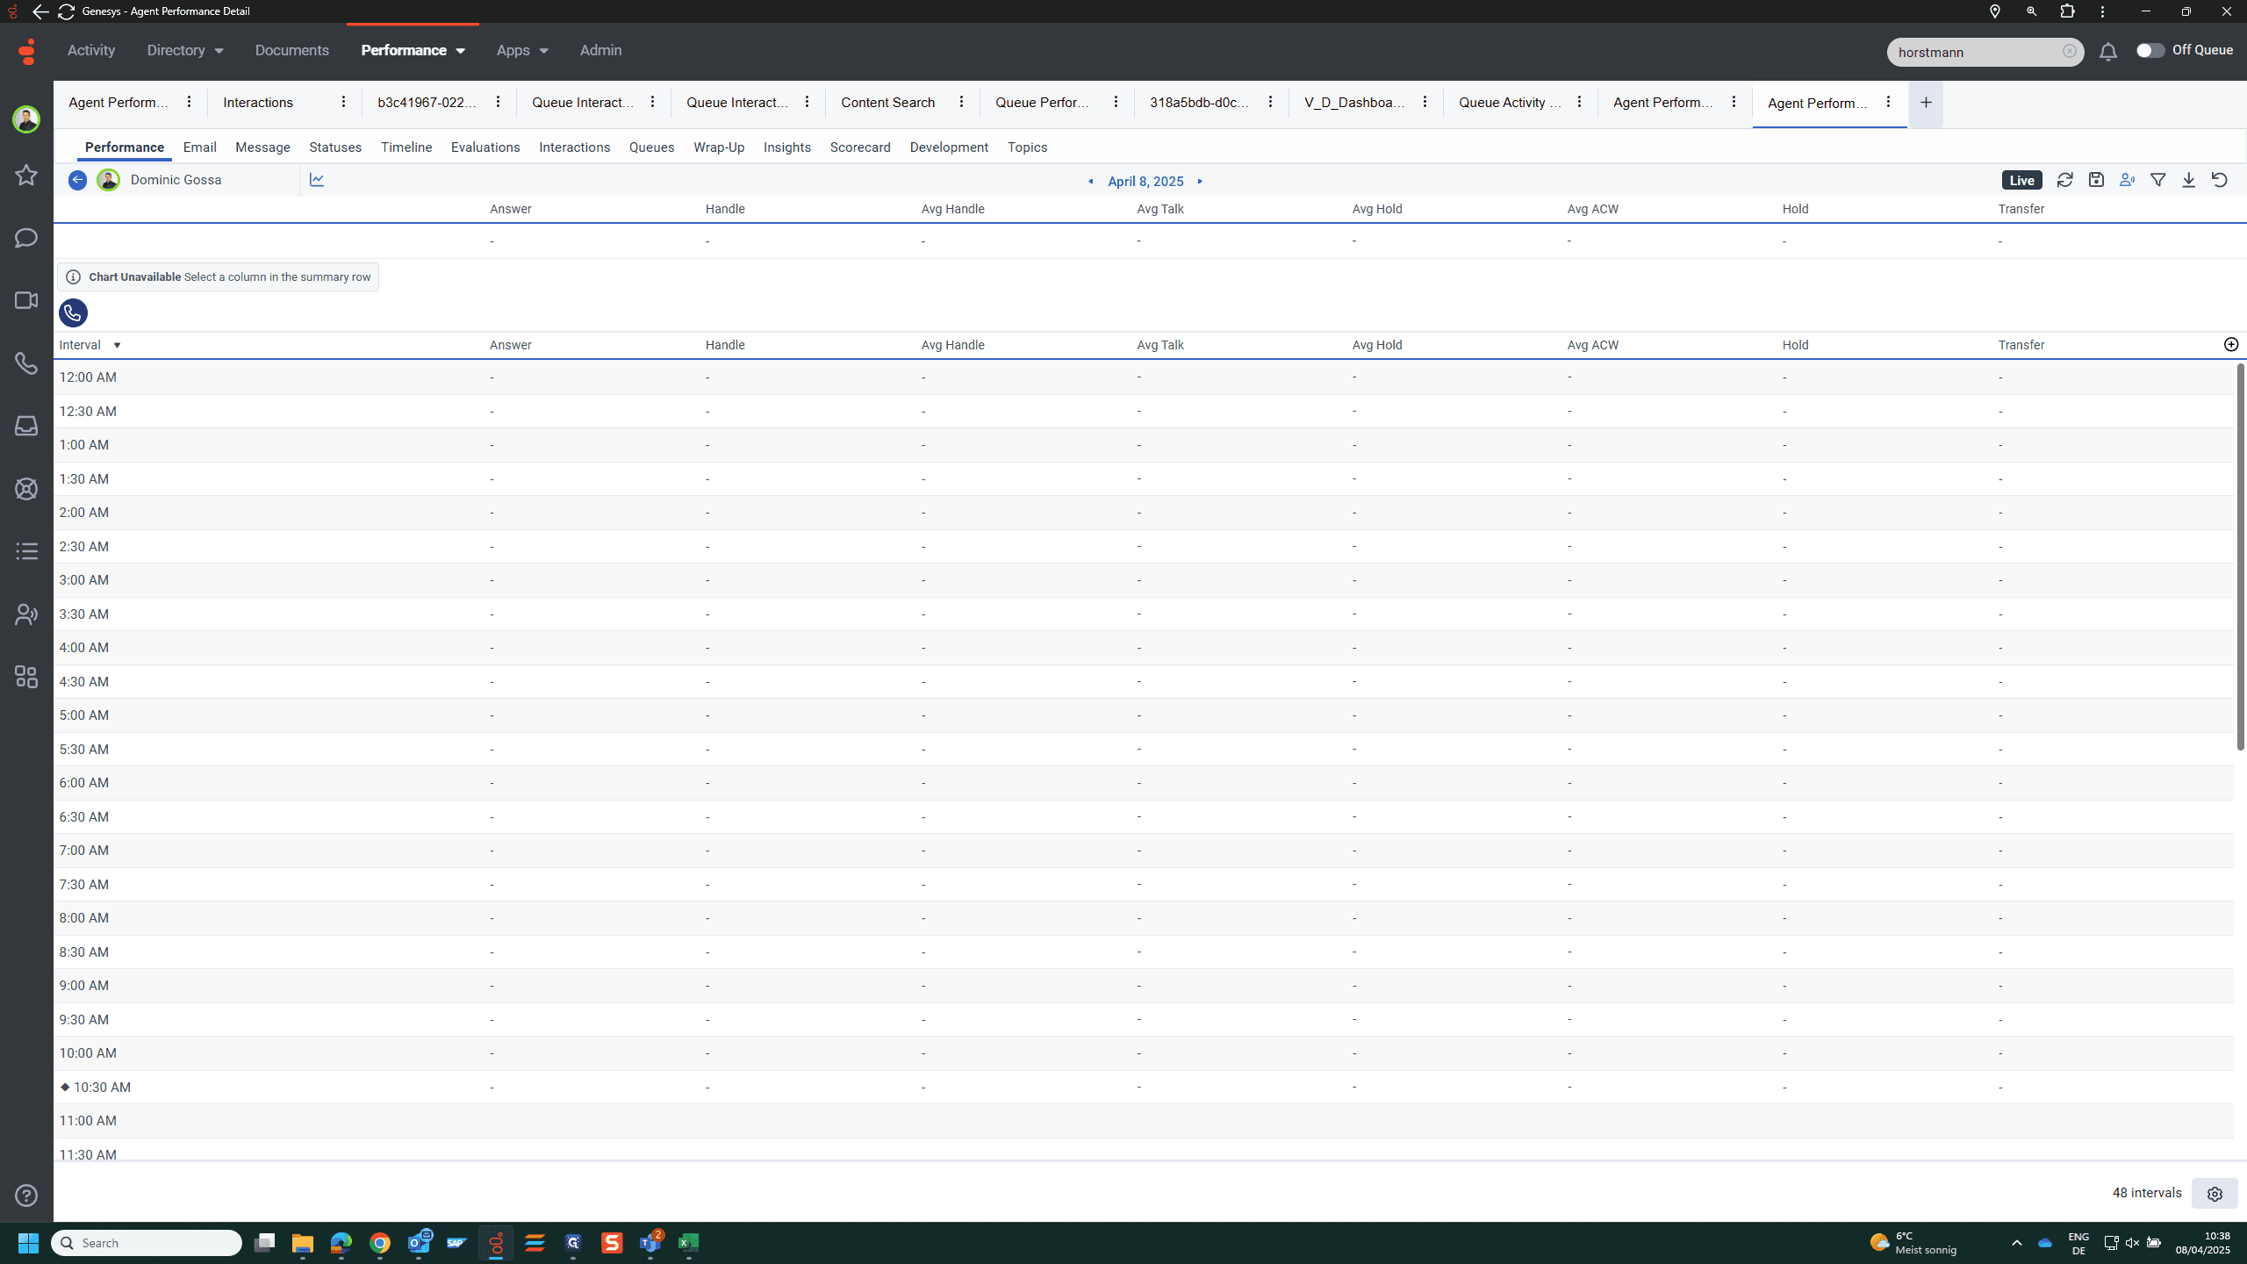
Task: Open the filter icon in toolbar
Action: pyautogui.click(x=2157, y=180)
